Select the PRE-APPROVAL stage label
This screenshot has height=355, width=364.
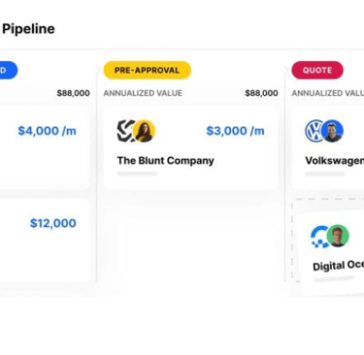(x=148, y=70)
